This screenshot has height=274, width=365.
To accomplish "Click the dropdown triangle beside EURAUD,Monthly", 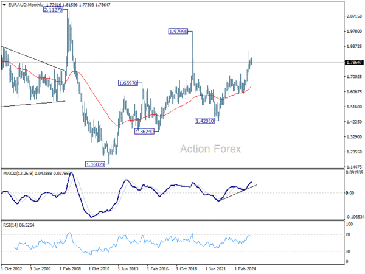I will tap(4, 5).
